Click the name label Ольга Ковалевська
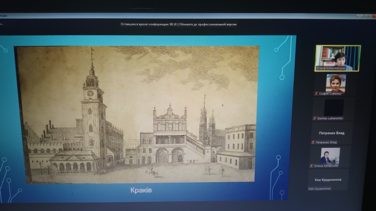 331,68
